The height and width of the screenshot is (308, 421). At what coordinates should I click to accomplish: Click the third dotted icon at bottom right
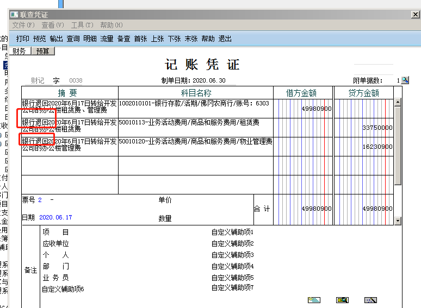370,300
